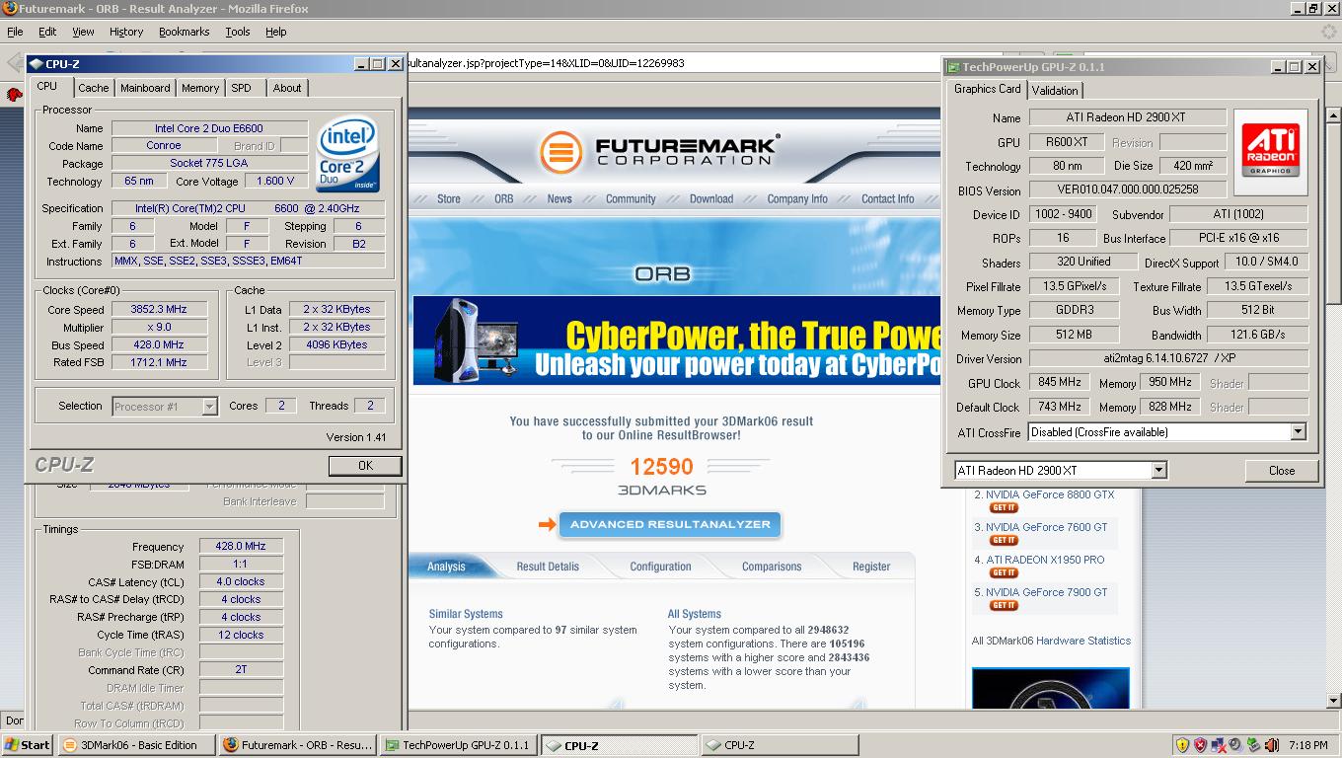Click the Firefox icon in browser title bar

(x=9, y=9)
